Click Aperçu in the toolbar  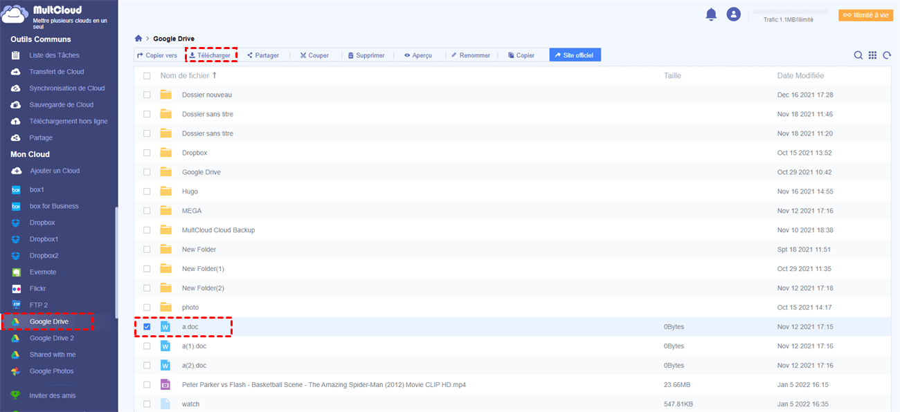pos(418,55)
